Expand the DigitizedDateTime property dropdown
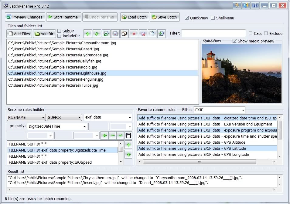This screenshot has height=204, width=290. click(84, 126)
